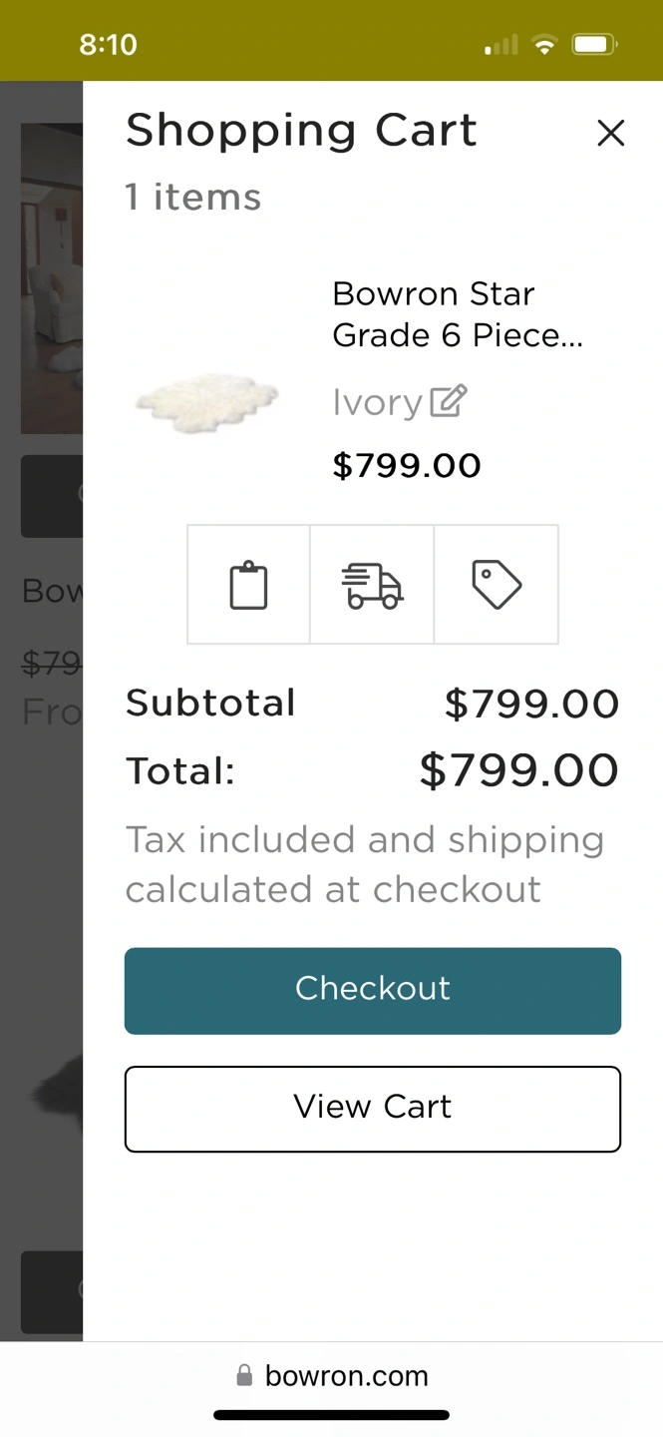This screenshot has height=1437, width=663.
Task: Tap the home indicator bar
Action: 331,1414
